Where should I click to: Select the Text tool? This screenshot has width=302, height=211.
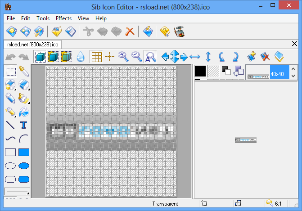click(x=24, y=125)
